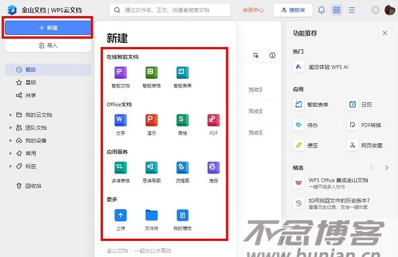This screenshot has height=257, width=398.
Task: Open 最近 (Recent) in the sidebar
Action: pyautogui.click(x=48, y=69)
